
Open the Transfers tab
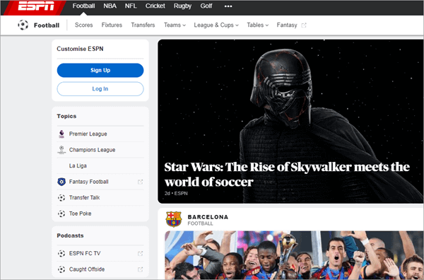tap(143, 25)
